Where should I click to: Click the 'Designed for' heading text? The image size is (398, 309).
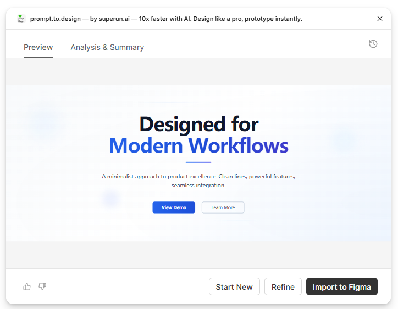(x=199, y=124)
